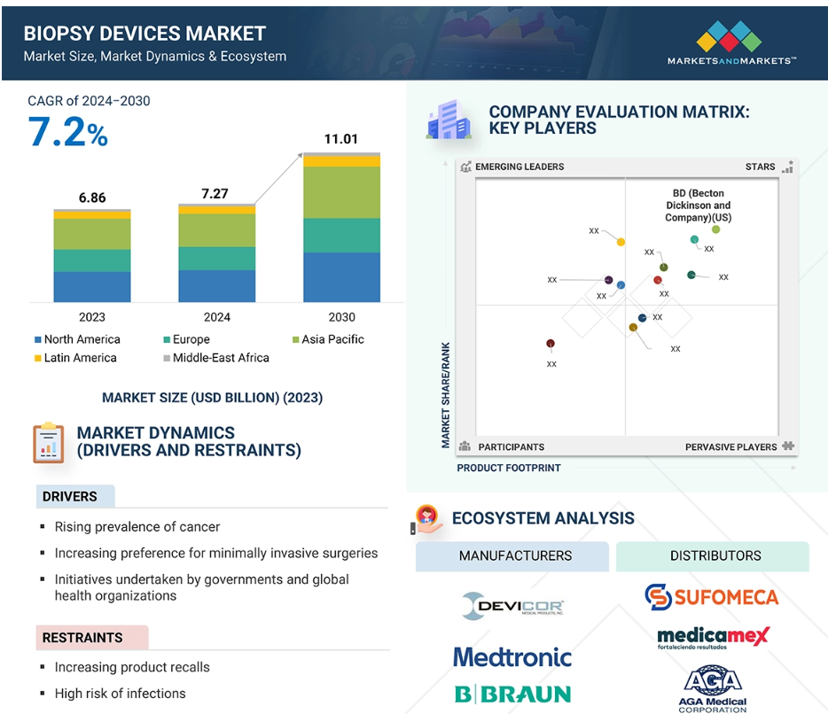Click the "Ecosystem Analysis" heading
The width and height of the screenshot is (828, 714).
[543, 518]
